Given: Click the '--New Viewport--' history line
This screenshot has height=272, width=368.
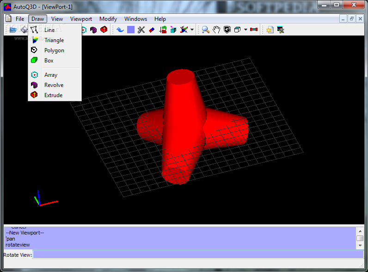Looking at the screenshot, I should click(x=25, y=233).
